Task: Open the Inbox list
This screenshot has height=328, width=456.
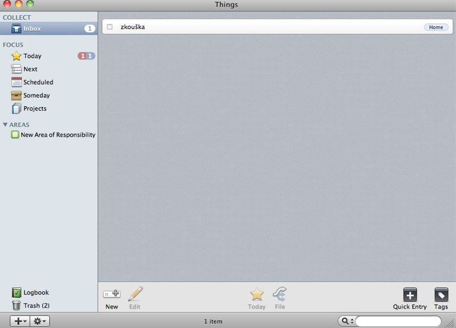Action: [x=49, y=29]
